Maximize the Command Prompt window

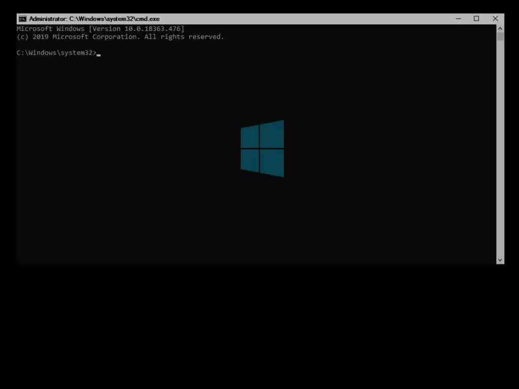tap(476, 19)
